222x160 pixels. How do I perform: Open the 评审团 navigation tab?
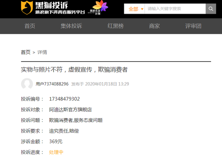pos(193,26)
